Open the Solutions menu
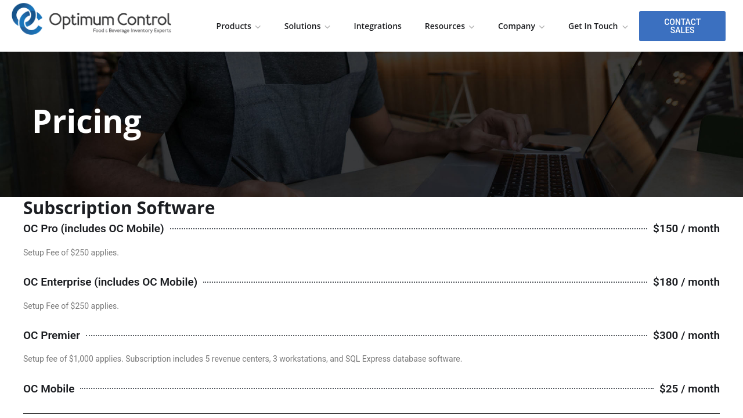The height and width of the screenshot is (418, 743). click(302, 26)
